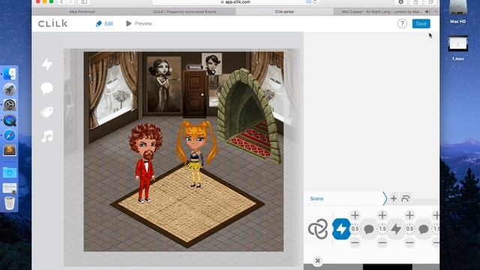This screenshot has width=480, height=270.
Task: Switch to Edit mode
Action: (x=104, y=23)
